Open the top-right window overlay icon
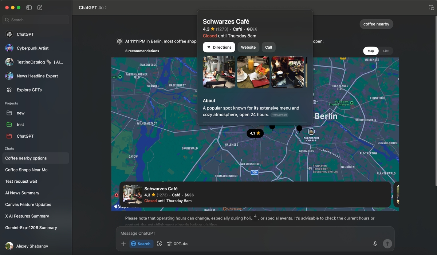 432,8
